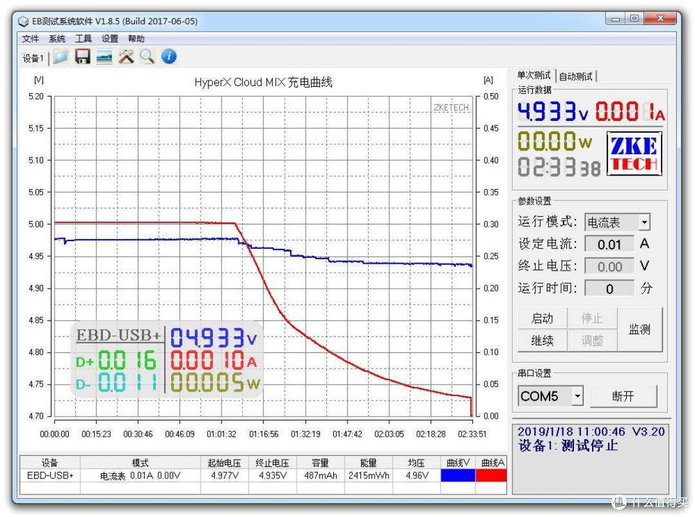Select the 2415mWh energy cell
Screen dimensions: 695x517
368,475
